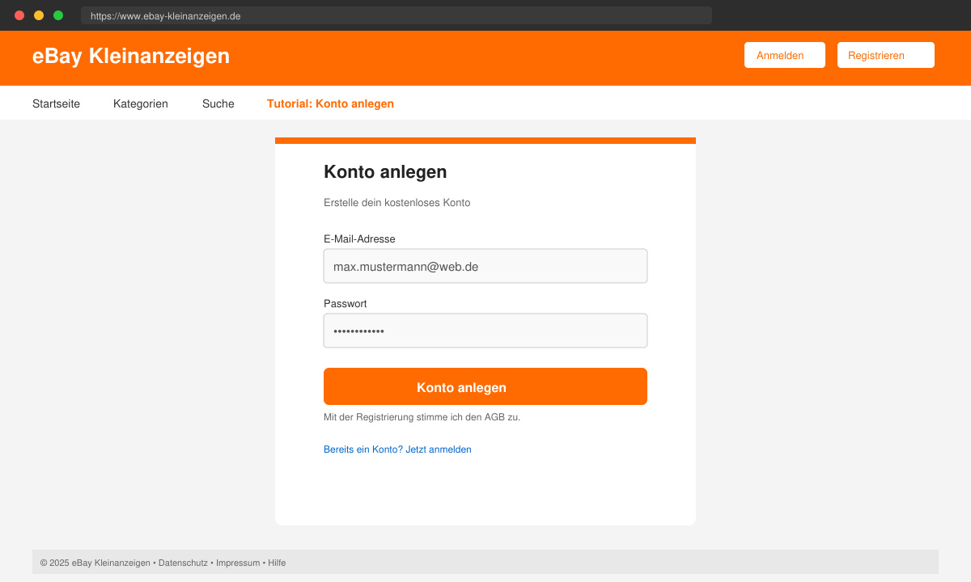The height and width of the screenshot is (582, 971).
Task: Focus the Passwort input field
Action: [485, 331]
